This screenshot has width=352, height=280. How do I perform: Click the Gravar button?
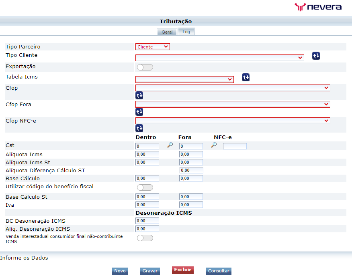pos(150,271)
